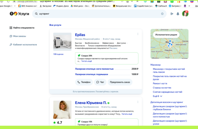Expand the dropdown arrow next to Google bookmark
This screenshot has width=198, height=129.
click(15, 6)
